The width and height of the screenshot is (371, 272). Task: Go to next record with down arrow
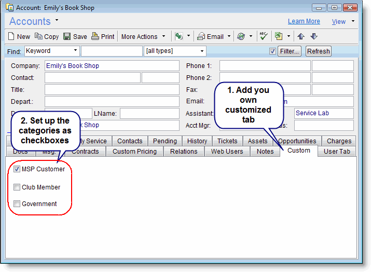pyautogui.click(x=313, y=36)
